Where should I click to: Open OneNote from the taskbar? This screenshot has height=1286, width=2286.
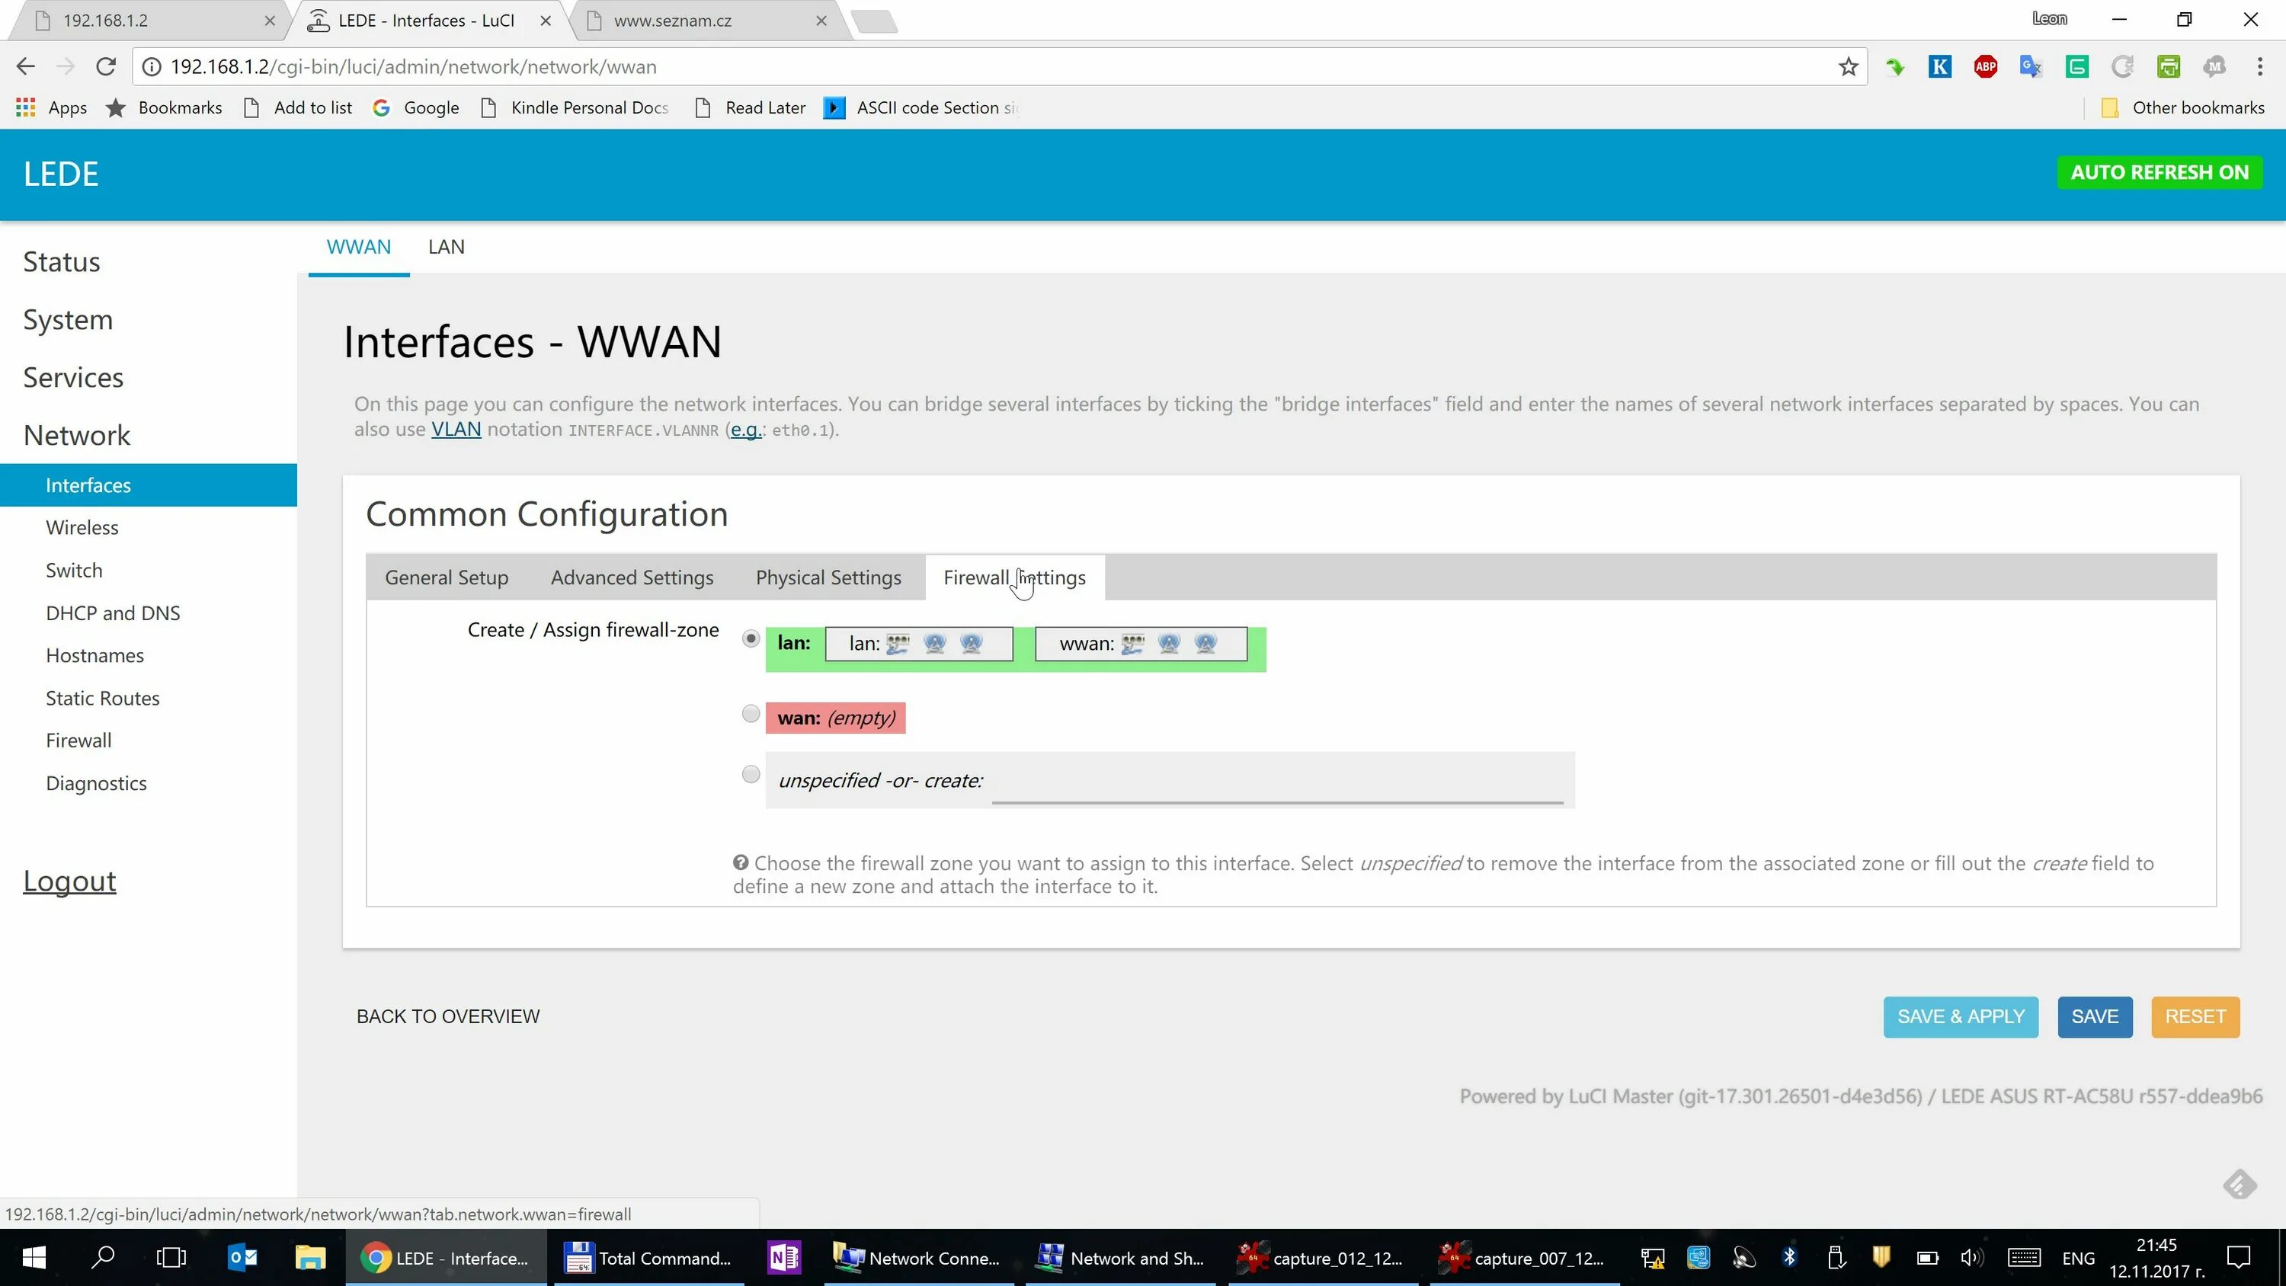tap(783, 1258)
